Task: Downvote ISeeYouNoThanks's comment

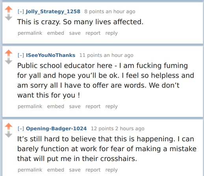Action: coord(9,61)
